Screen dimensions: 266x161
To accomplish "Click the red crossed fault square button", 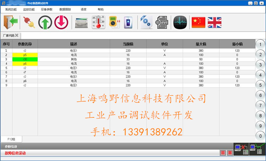I will click(x=230, y=153).
